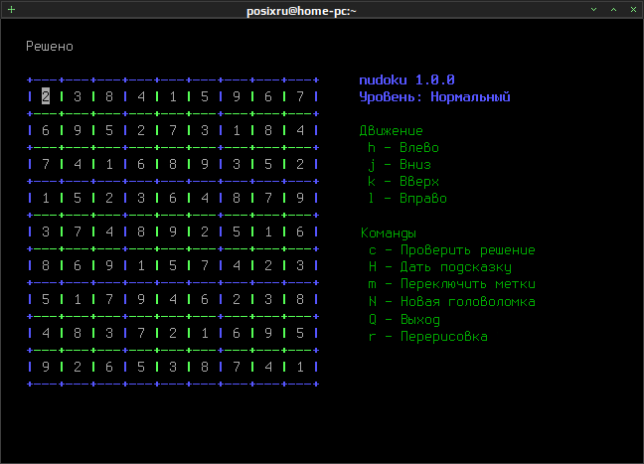
Task: Select digit 9 in the fourth grid row
Action: click(x=300, y=198)
